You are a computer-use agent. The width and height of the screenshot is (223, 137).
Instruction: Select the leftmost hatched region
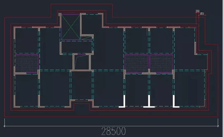click(27, 64)
